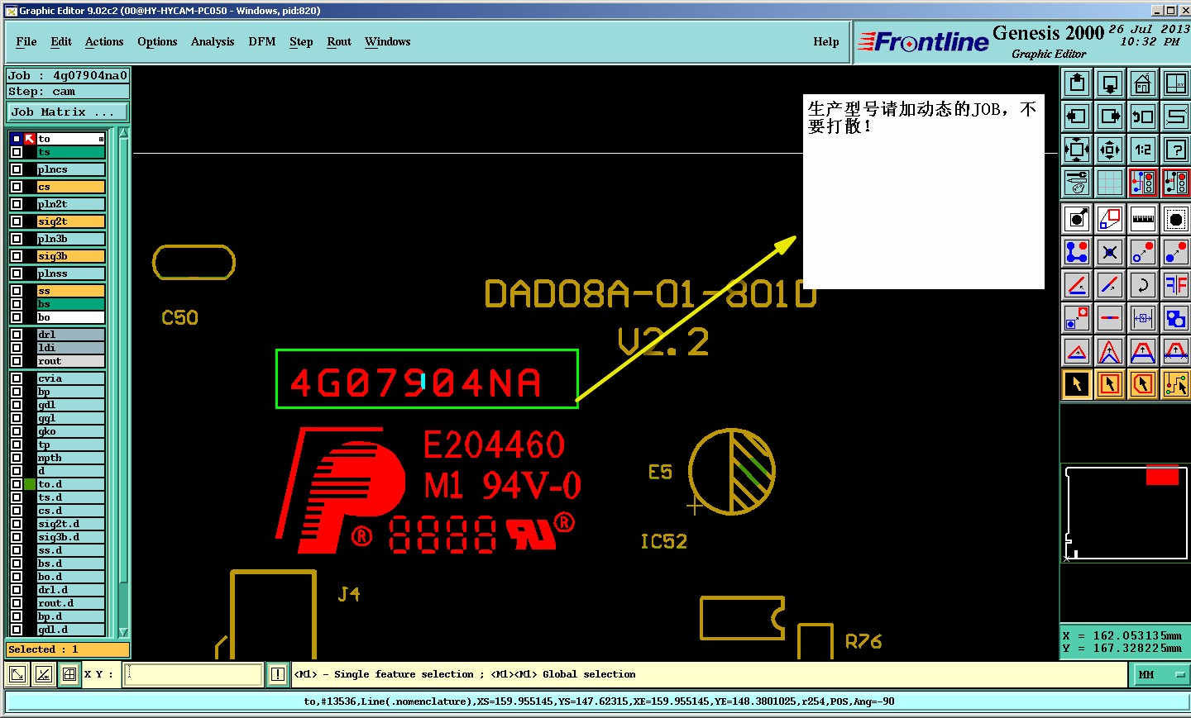Toggle display checkbox for layer cs
Viewport: 1191px width, 718px height.
tap(17, 187)
